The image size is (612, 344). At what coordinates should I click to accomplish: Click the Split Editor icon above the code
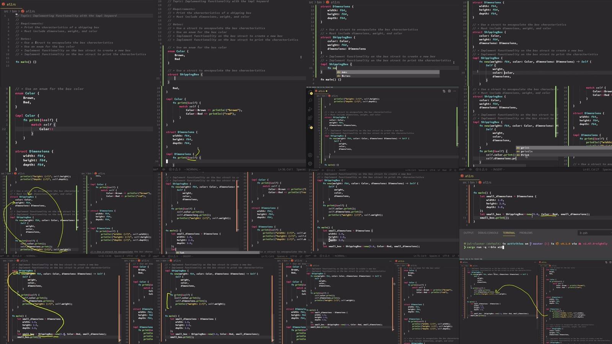pyautogui.click(x=449, y=91)
